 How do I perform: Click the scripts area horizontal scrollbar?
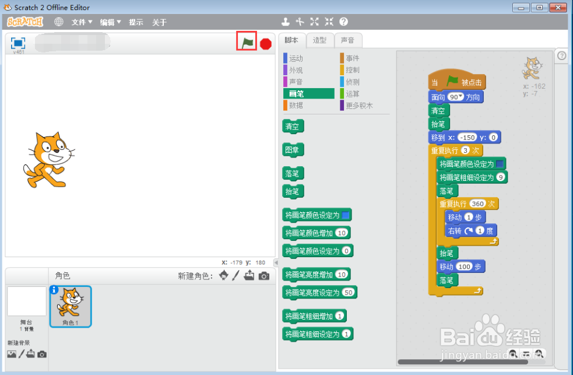pos(463,362)
